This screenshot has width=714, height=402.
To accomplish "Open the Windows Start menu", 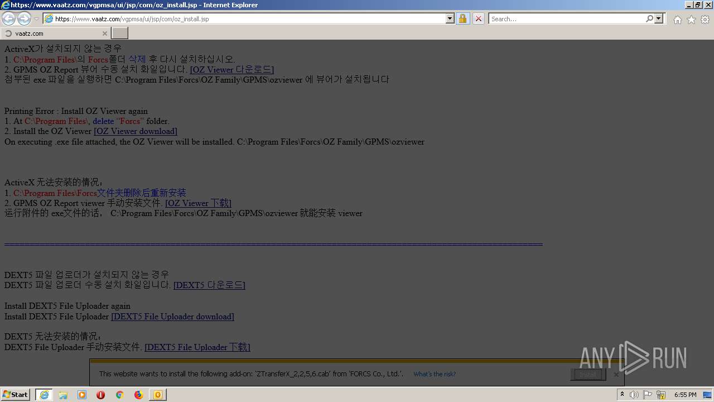I will point(15,395).
